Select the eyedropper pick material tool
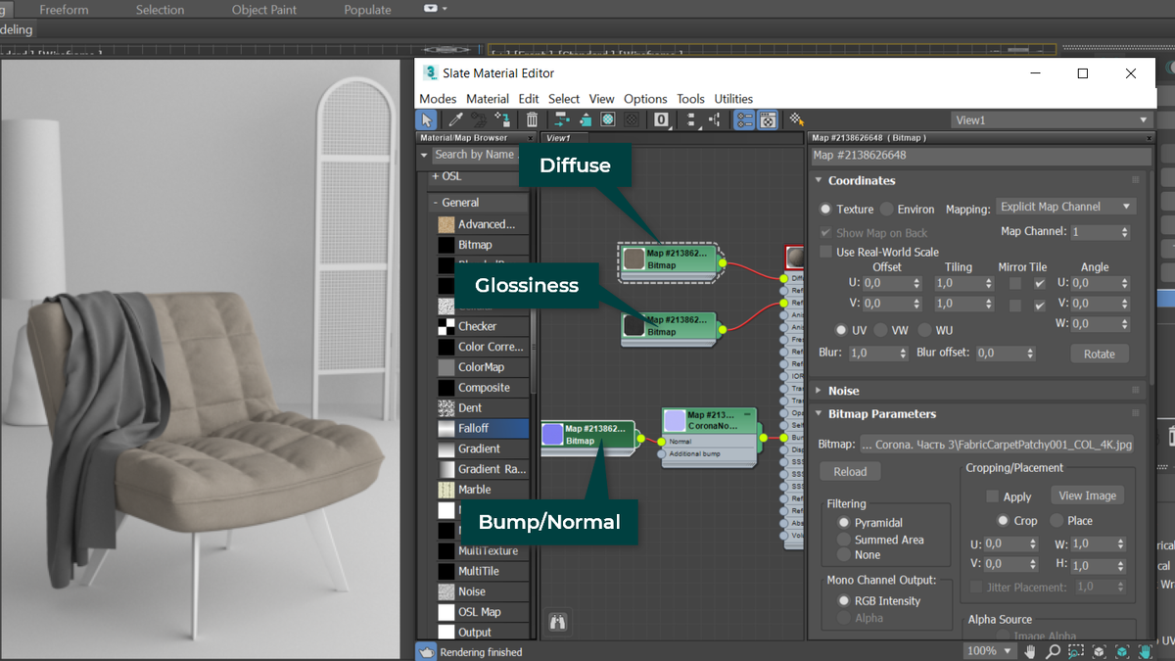This screenshot has height=661, width=1175. point(455,119)
